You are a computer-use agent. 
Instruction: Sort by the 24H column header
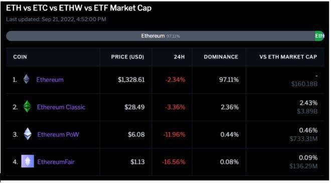click(179, 57)
